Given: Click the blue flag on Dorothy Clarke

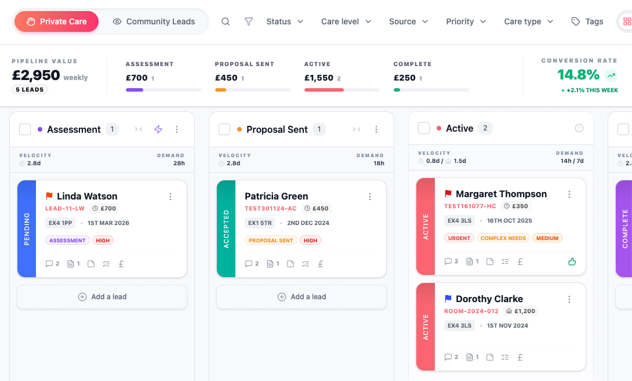Looking at the screenshot, I should pyautogui.click(x=448, y=299).
